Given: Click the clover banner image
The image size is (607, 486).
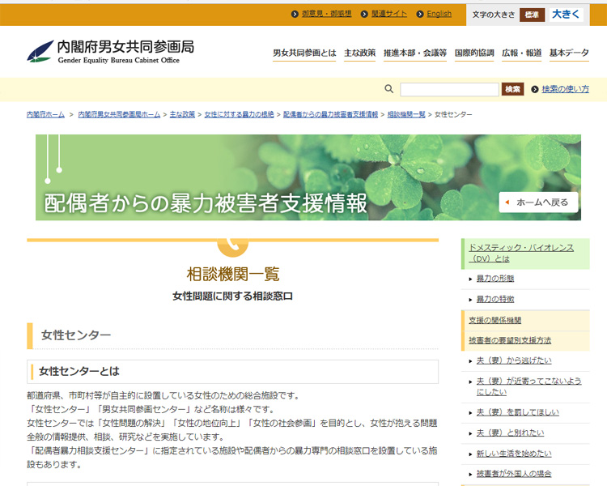Looking at the screenshot, I should point(308,177).
